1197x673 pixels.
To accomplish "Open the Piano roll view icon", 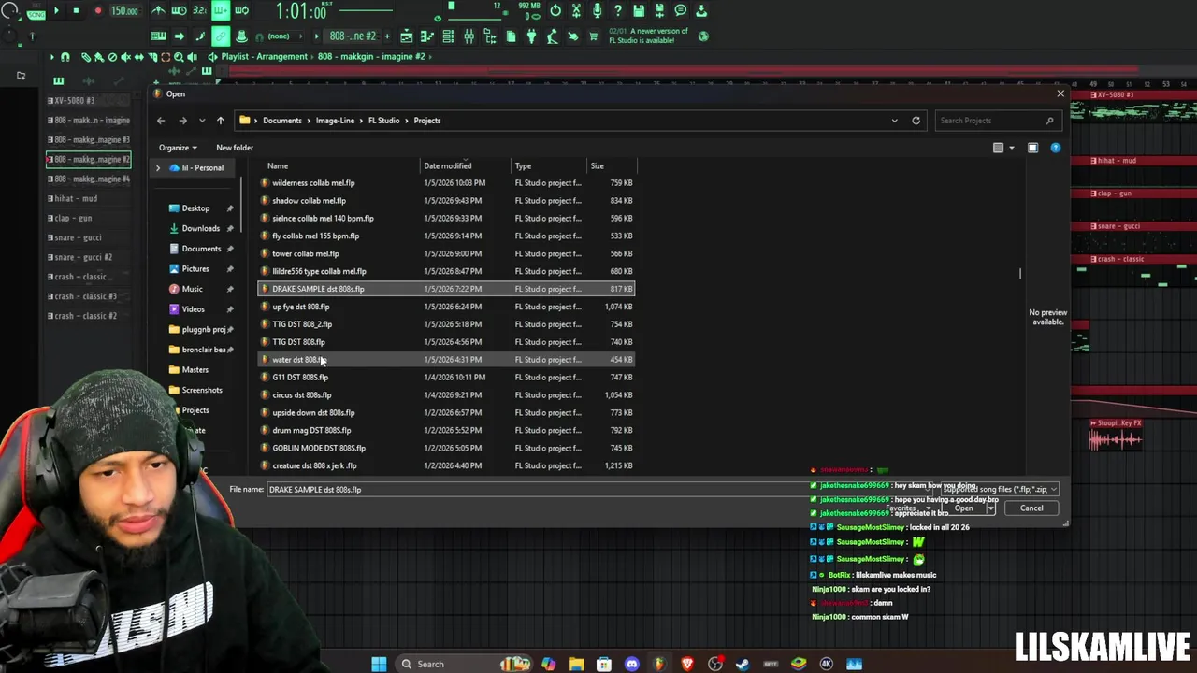I will [427, 36].
